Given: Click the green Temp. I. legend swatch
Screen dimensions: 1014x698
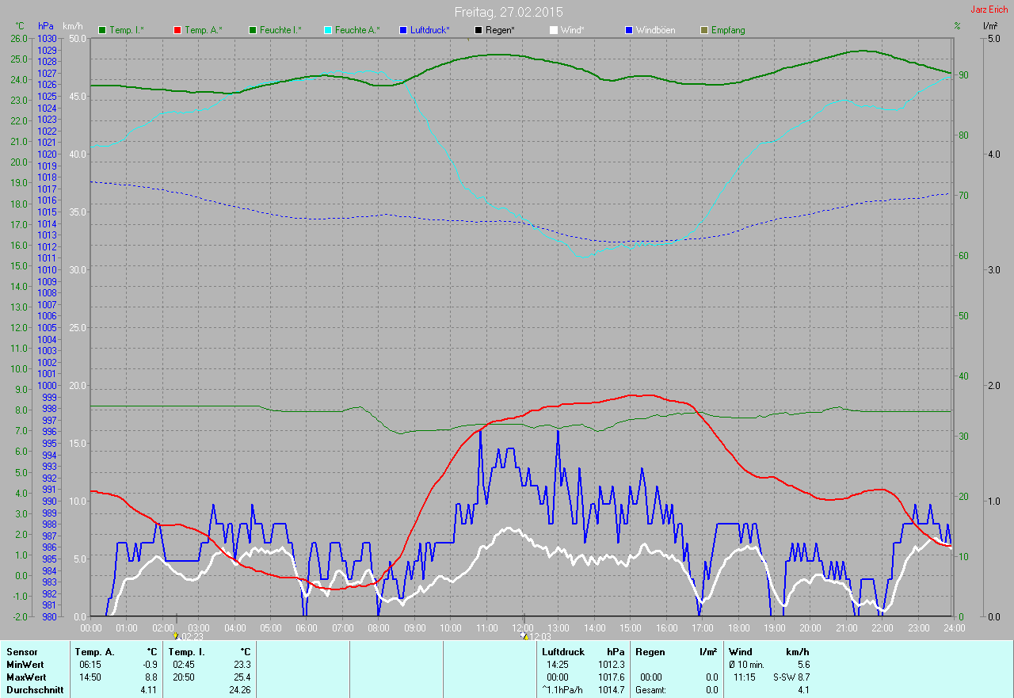Looking at the screenshot, I should 102,30.
